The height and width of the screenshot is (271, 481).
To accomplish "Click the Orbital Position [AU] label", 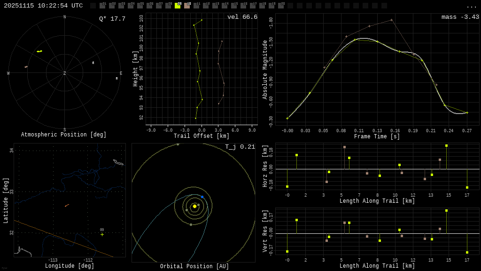I will tap(194, 266).
